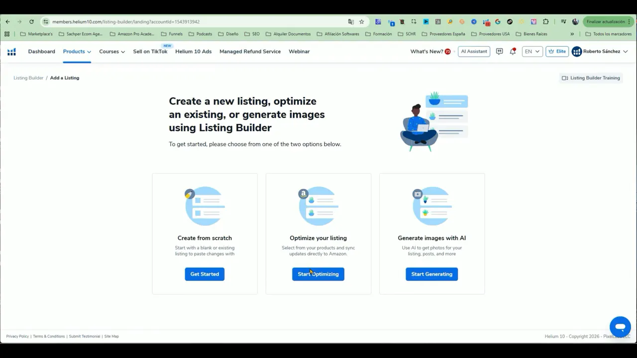Go to the Webinar page
Viewport: 637px width, 358px height.
click(299, 52)
